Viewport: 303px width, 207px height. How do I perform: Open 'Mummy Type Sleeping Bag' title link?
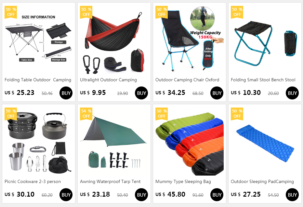(x=183, y=182)
